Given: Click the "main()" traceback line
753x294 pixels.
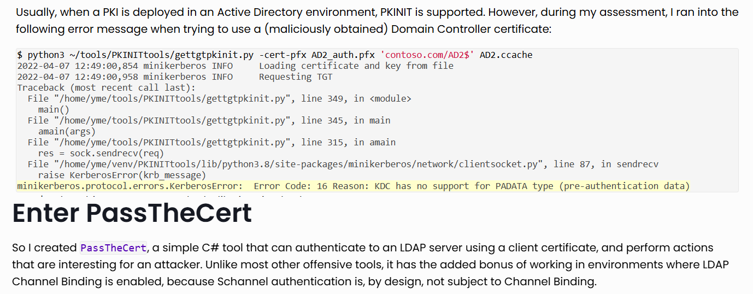Looking at the screenshot, I should 54,110.
